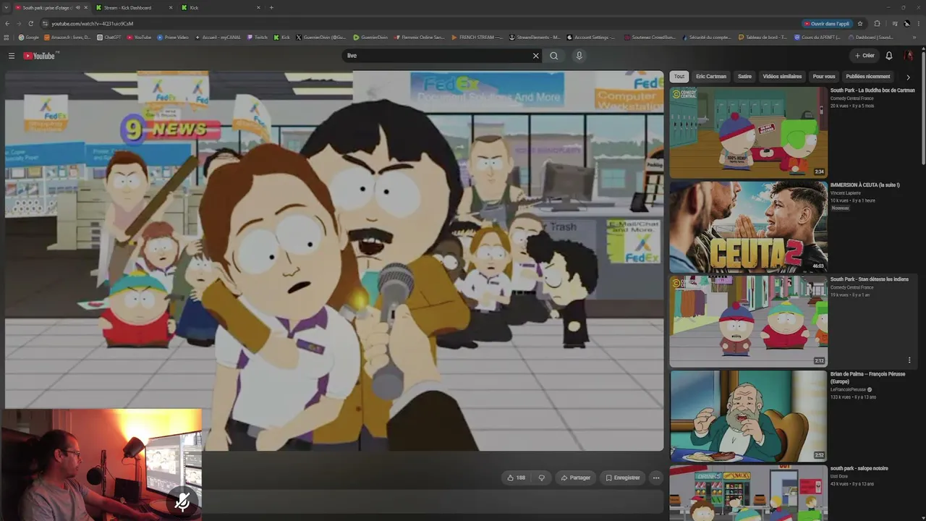Select the Satire filter chip
Image resolution: width=926 pixels, height=521 pixels.
744,76
